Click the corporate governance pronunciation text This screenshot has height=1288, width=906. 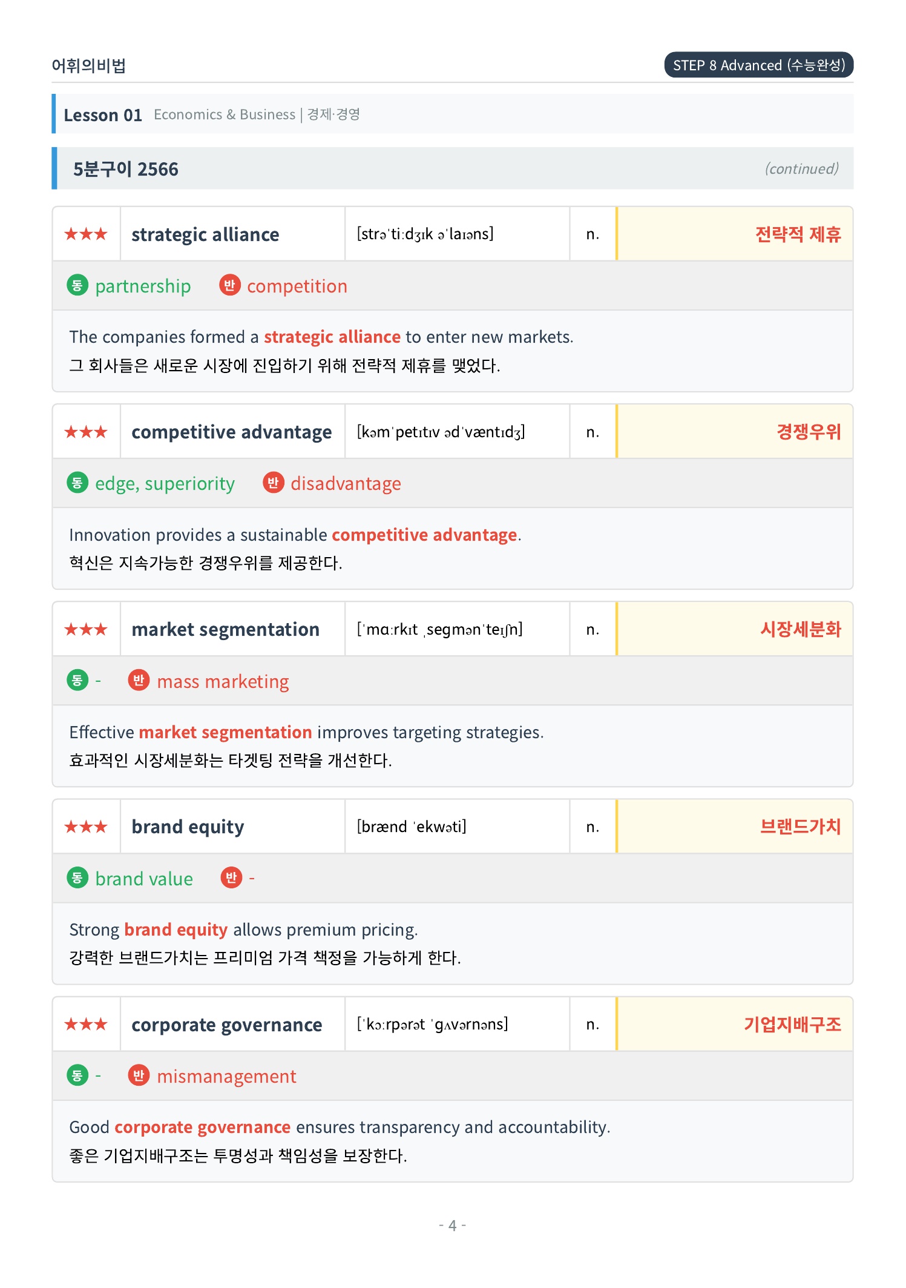pyautogui.click(x=432, y=1024)
